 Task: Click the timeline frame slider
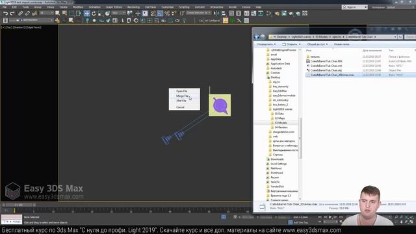point(19,205)
